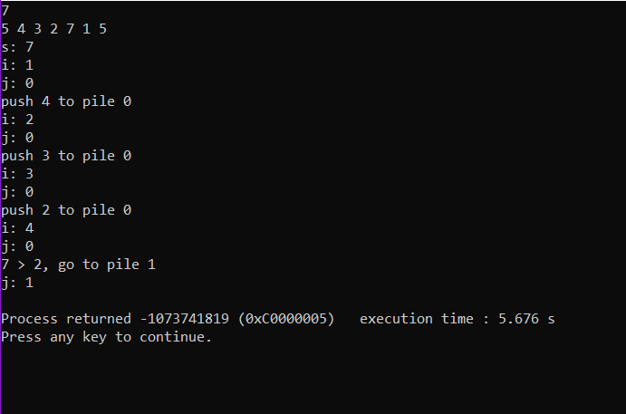626x414 pixels.
Task: Click the "Press any key to continue." prompt
Action: click(106, 337)
